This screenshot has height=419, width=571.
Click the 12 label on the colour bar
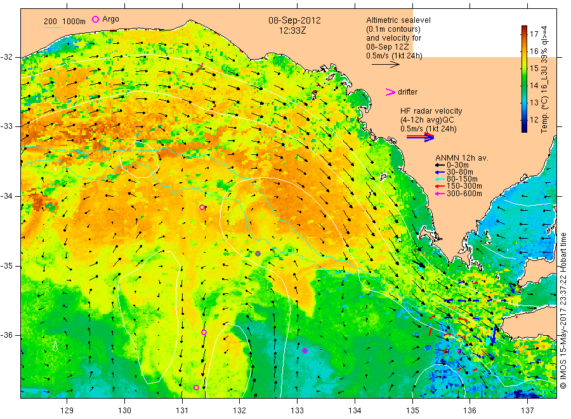534,120
